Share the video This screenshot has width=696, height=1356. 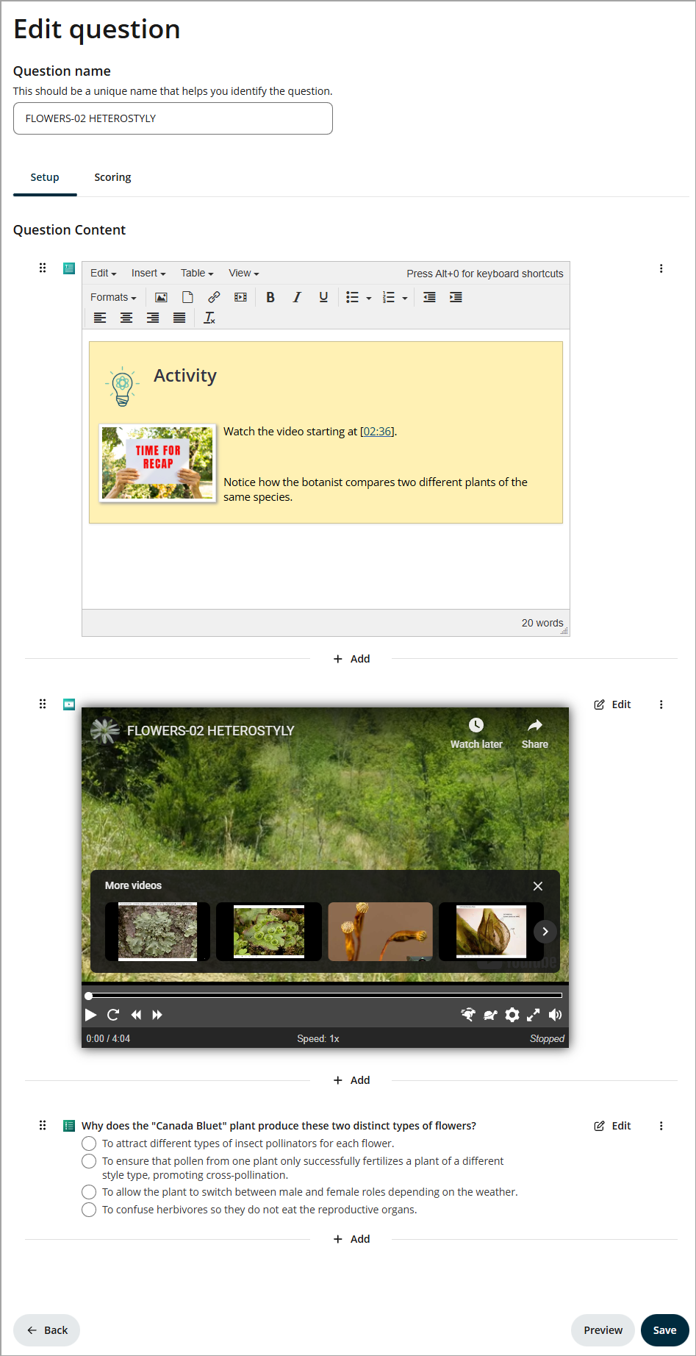[535, 733]
